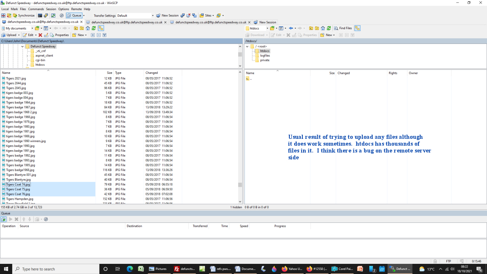Image resolution: width=487 pixels, height=274 pixels.
Task: Open the Commands menu
Action: pos(36,9)
